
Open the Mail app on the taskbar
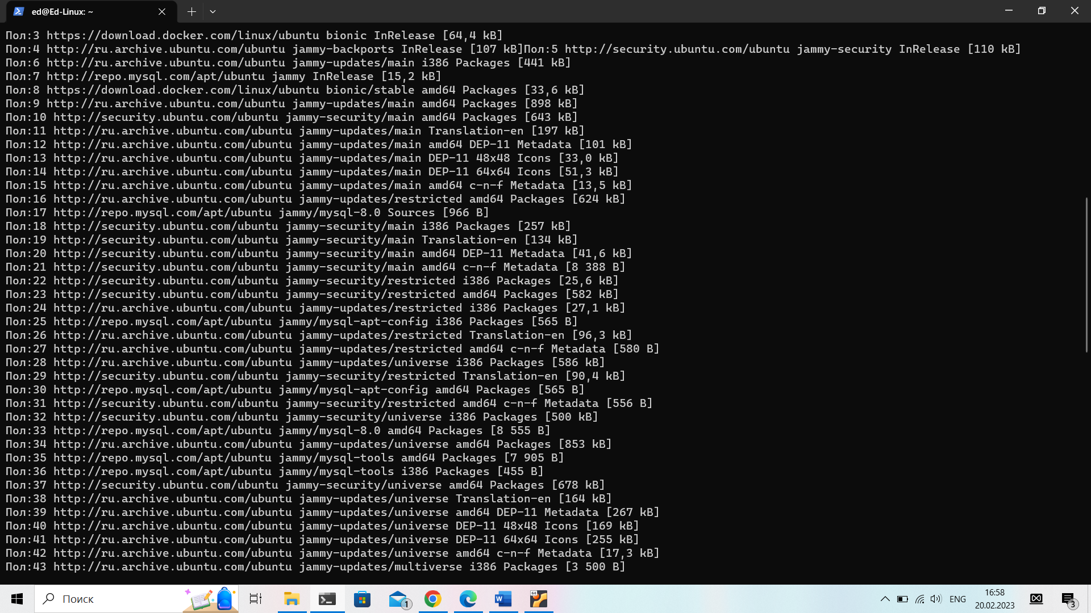398,599
